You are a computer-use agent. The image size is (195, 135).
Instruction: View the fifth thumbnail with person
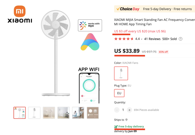pos(78,113)
